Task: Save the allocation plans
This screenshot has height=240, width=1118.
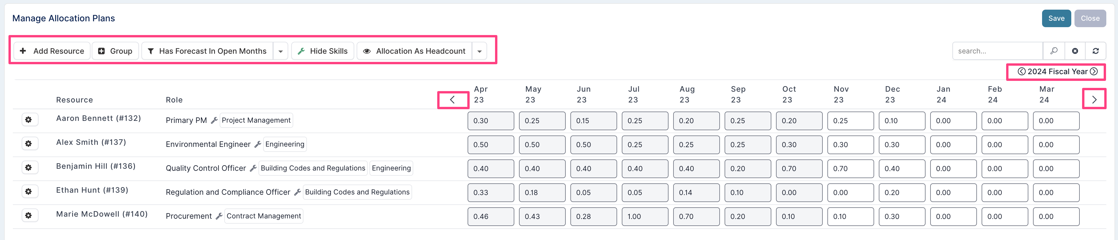Action: [1056, 18]
